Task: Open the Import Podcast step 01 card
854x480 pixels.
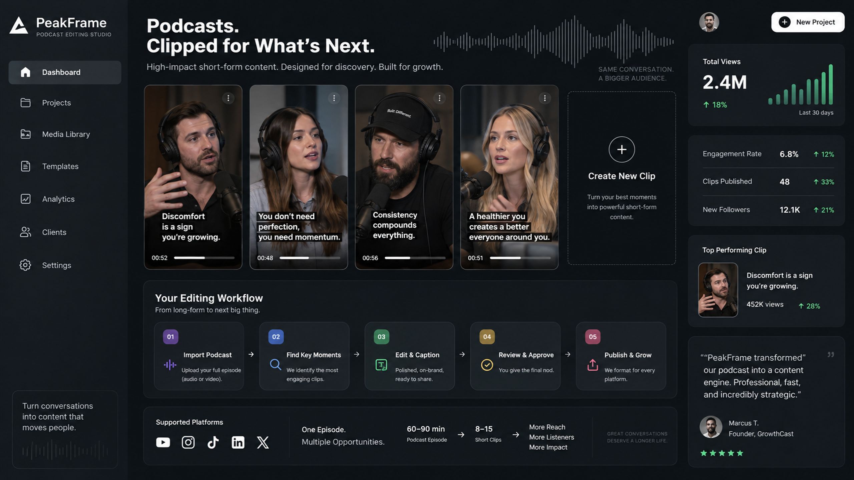Action: pyautogui.click(x=199, y=356)
